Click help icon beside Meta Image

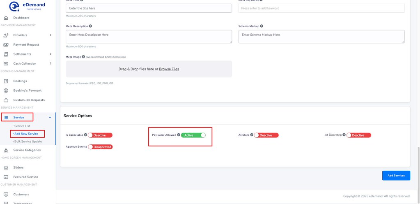(x=83, y=57)
